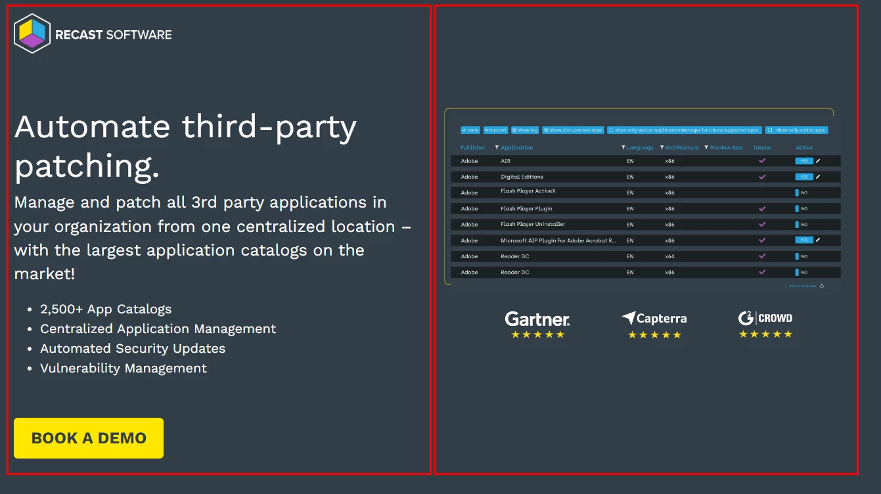Click the yellow BOOK A DEMO button

pos(89,438)
